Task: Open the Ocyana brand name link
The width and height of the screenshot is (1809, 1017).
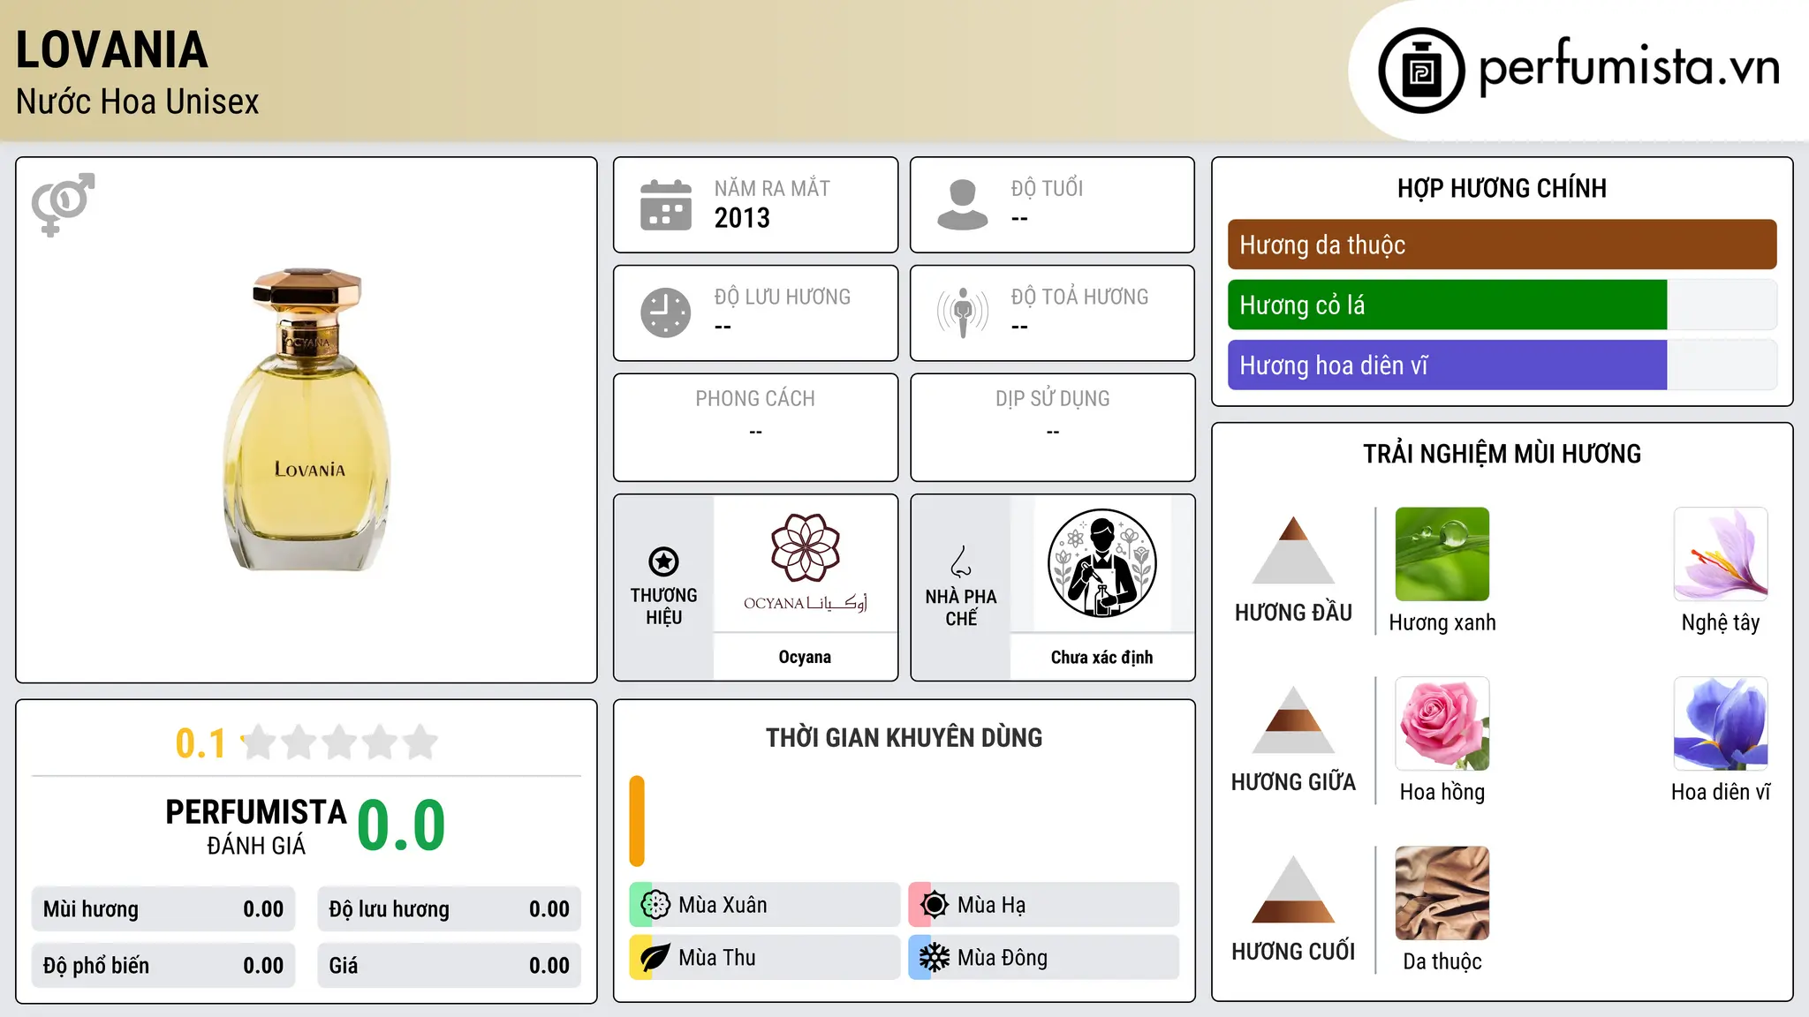Action: click(x=805, y=657)
